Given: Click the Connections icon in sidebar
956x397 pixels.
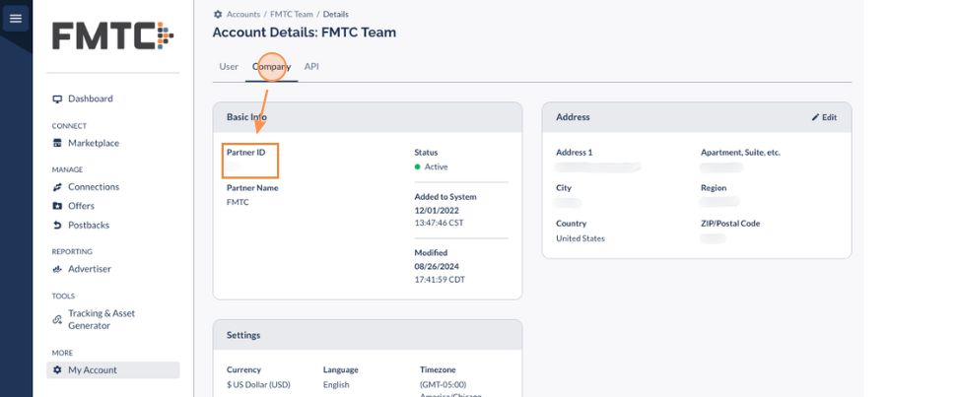Looking at the screenshot, I should 57,187.
